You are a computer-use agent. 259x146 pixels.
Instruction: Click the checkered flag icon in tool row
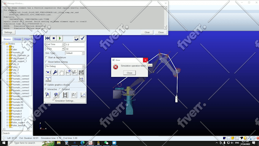[x=81, y=72]
